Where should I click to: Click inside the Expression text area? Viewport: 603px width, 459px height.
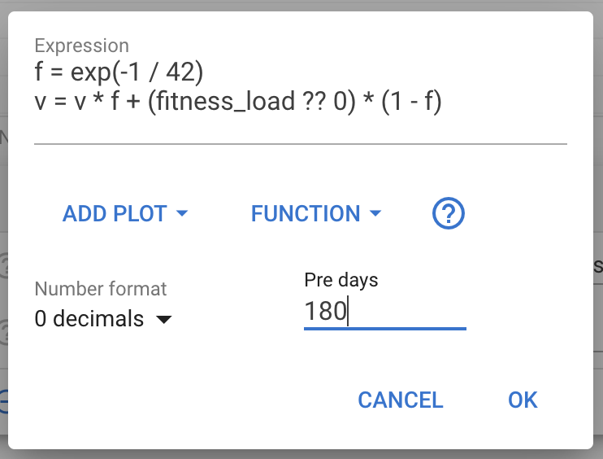tap(300, 89)
